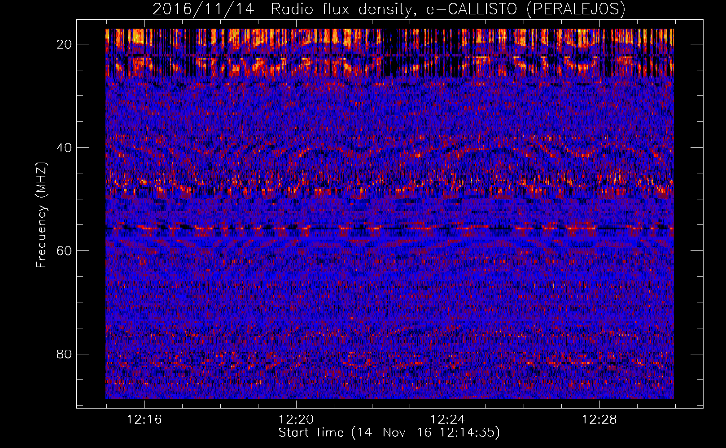726x448 pixels.
Task: Select the Start Time axis caption
Action: tap(389, 433)
